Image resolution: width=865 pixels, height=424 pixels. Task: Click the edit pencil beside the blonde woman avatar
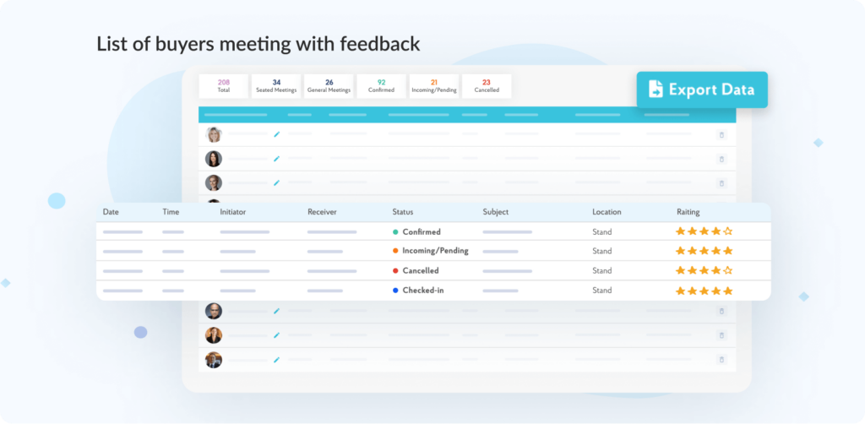click(276, 134)
